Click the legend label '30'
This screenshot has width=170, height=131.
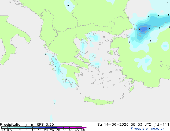point(58,130)
